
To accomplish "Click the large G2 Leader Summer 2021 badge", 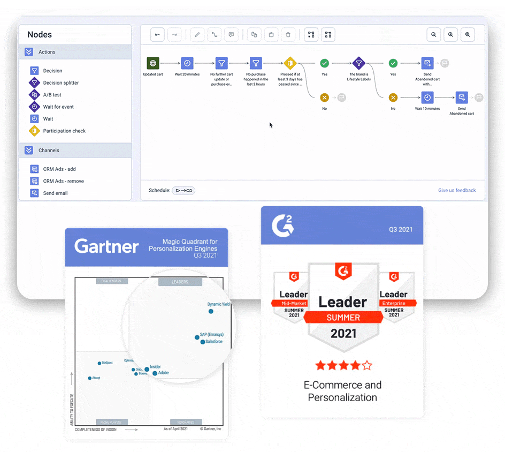I will [343, 306].
